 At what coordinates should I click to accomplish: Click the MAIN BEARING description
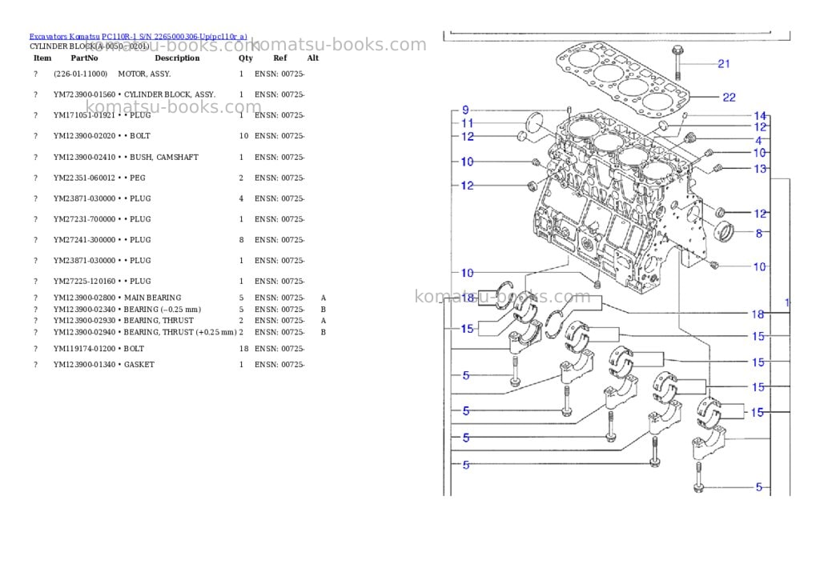152,298
